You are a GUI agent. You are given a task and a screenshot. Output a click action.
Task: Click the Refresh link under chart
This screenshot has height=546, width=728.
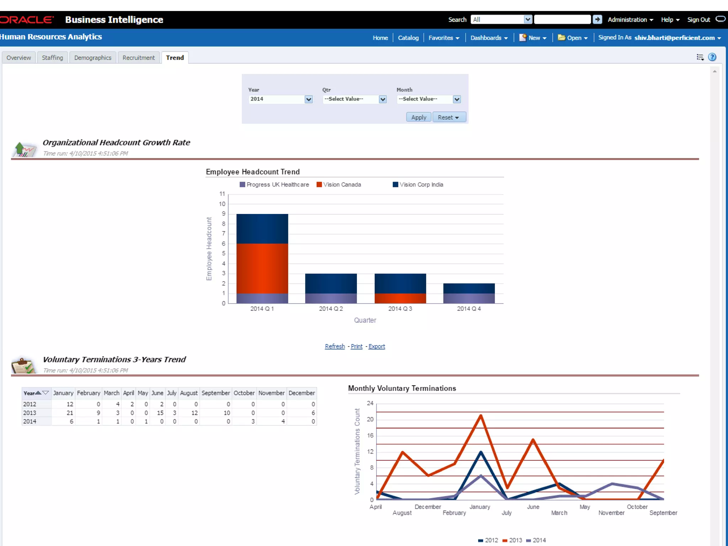(x=334, y=346)
